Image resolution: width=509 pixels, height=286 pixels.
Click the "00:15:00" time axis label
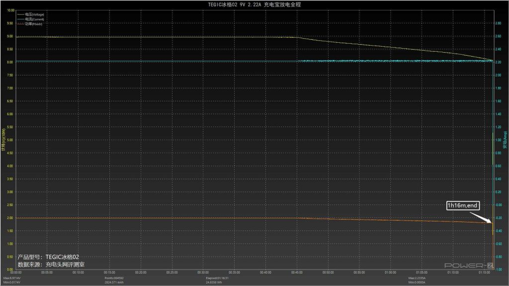tap(109, 273)
